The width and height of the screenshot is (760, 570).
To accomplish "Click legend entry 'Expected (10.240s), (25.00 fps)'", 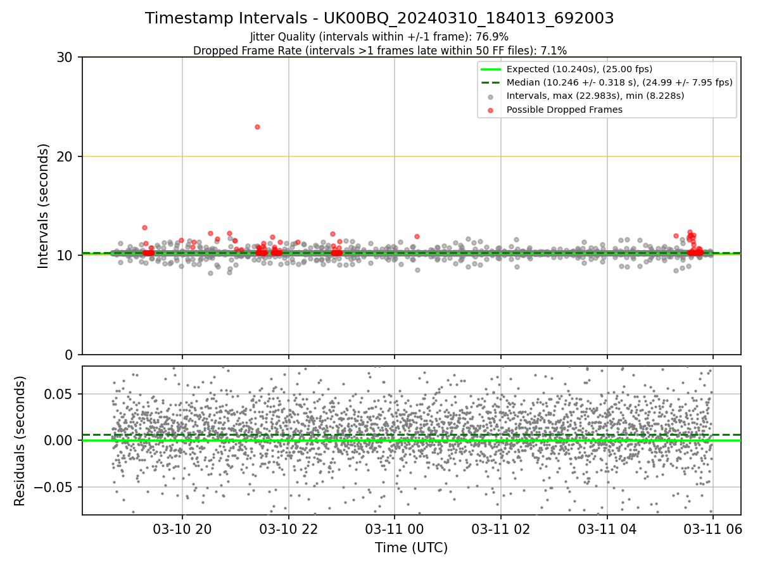I will 579,69.
